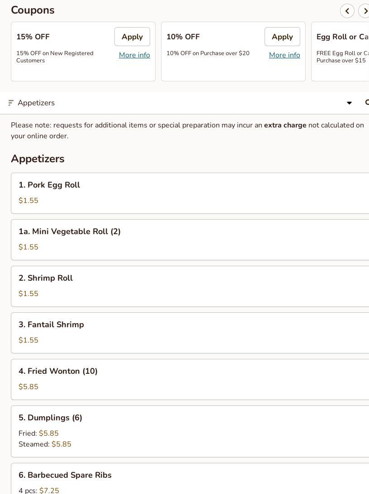The height and width of the screenshot is (494, 369).
Task: Open 4. Fried Wonton (10) item
Action: pos(190,380)
